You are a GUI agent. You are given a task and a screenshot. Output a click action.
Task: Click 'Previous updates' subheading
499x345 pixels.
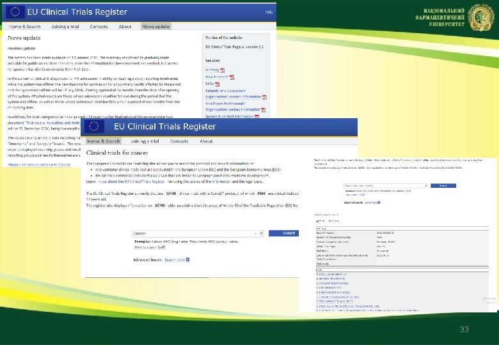click(x=22, y=49)
